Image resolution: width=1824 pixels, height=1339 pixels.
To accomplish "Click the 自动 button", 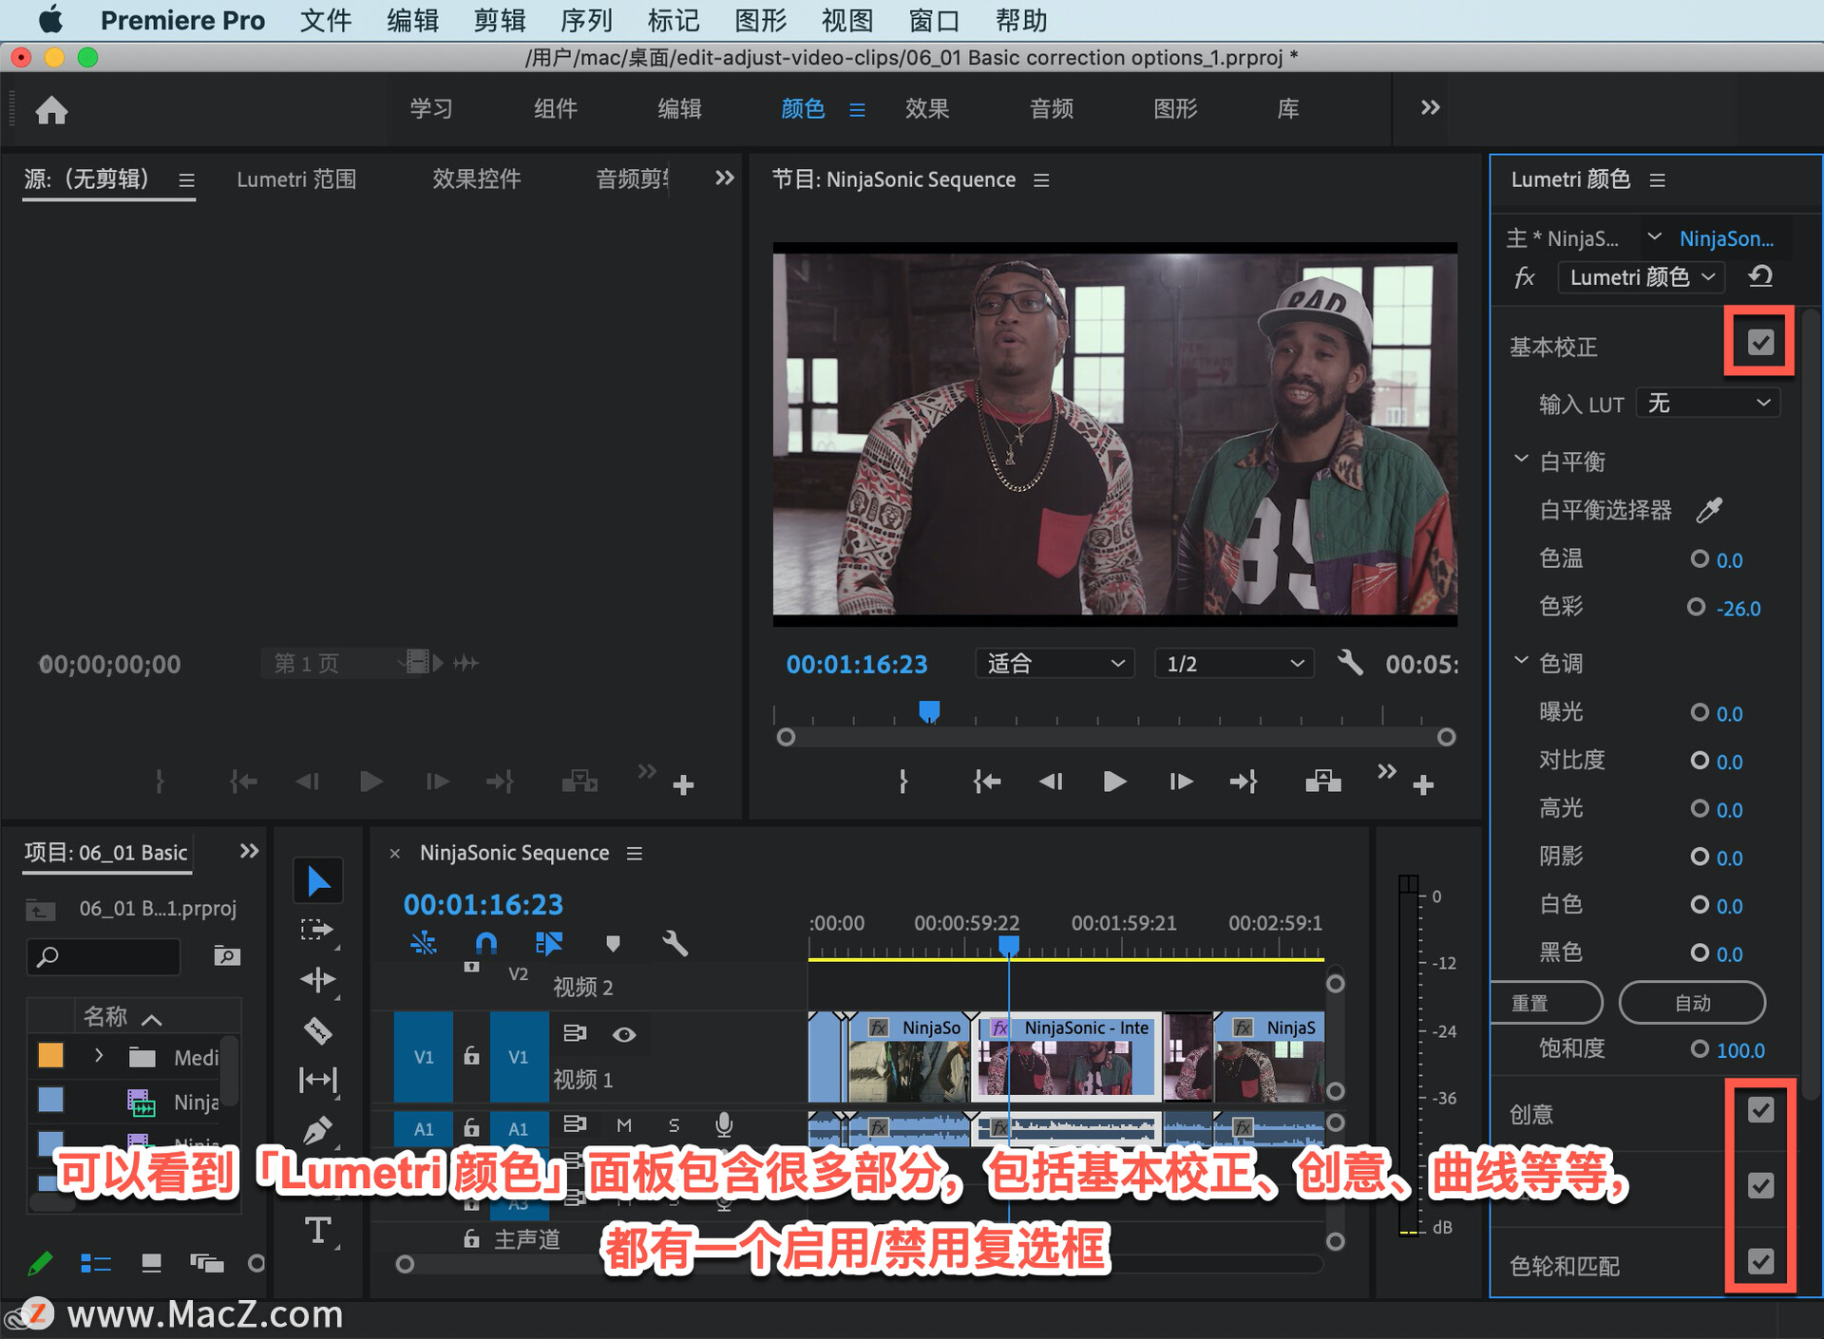I will tap(1691, 1003).
